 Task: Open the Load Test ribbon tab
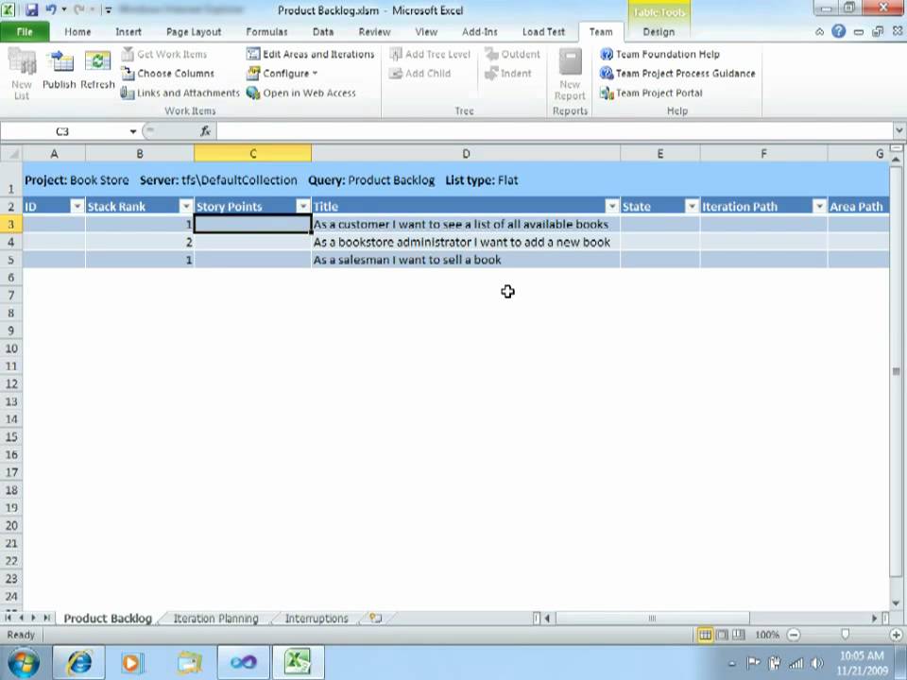click(543, 32)
